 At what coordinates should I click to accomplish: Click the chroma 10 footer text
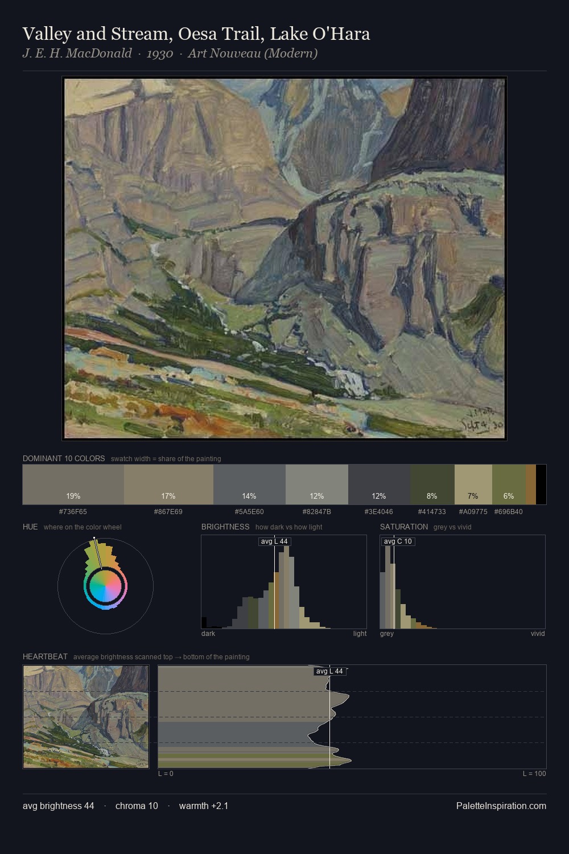pos(137,806)
